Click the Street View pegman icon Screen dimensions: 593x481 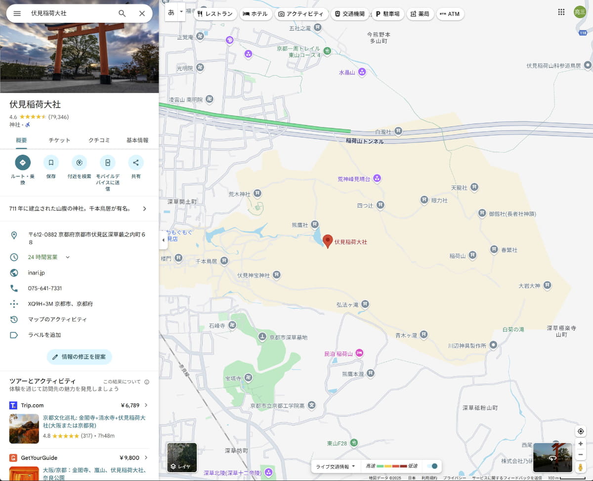[581, 468]
